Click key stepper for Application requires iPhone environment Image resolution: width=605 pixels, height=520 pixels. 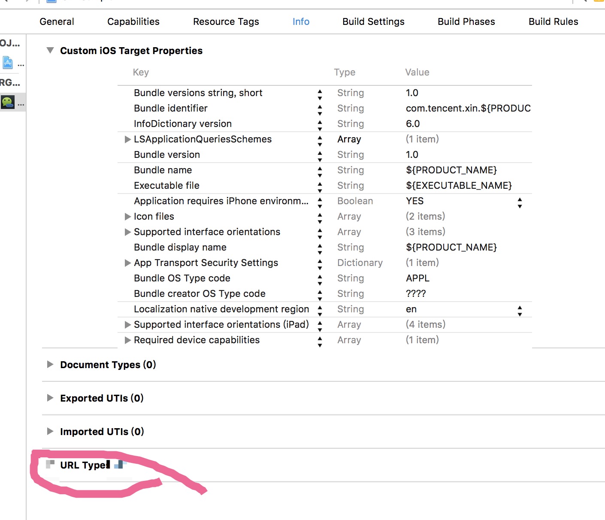click(320, 203)
